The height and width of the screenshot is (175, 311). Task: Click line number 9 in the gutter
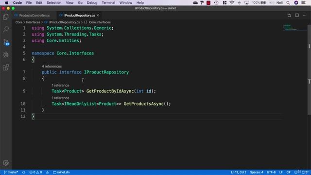[24, 91]
